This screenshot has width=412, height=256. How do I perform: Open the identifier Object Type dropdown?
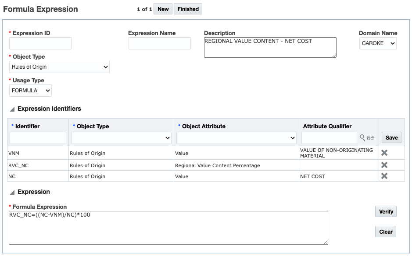pyautogui.click(x=121, y=138)
